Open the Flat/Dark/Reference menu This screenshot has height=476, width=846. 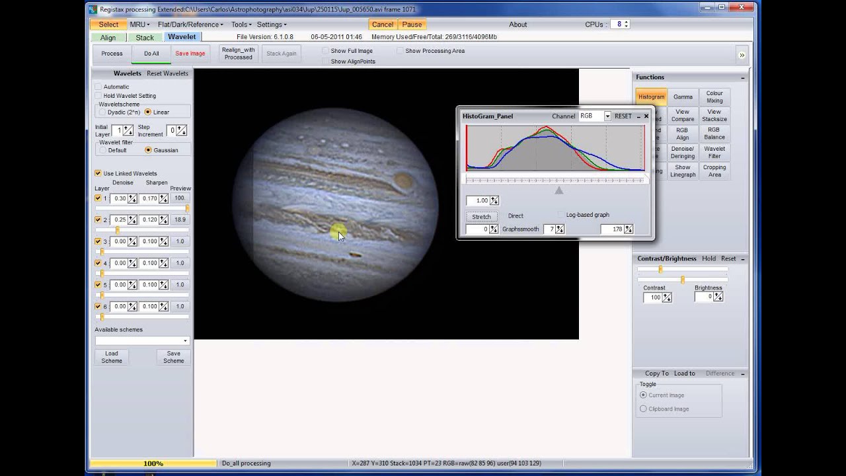point(190,24)
